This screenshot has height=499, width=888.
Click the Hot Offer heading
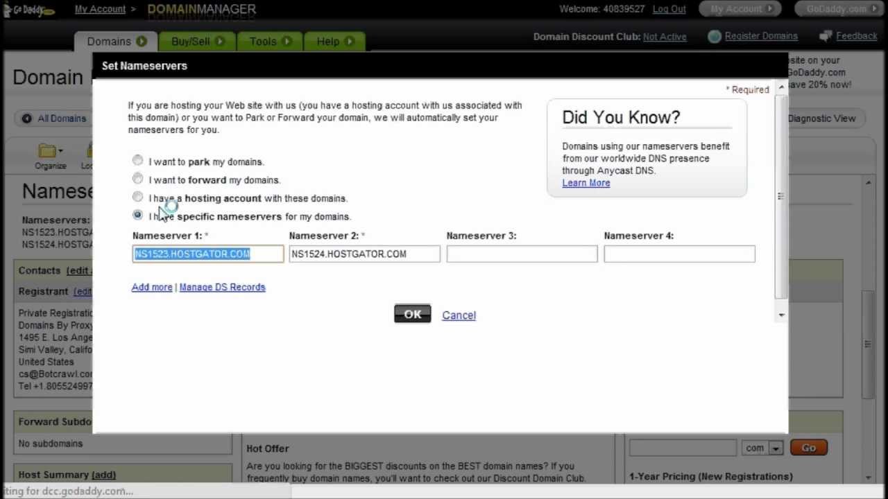[268, 448]
